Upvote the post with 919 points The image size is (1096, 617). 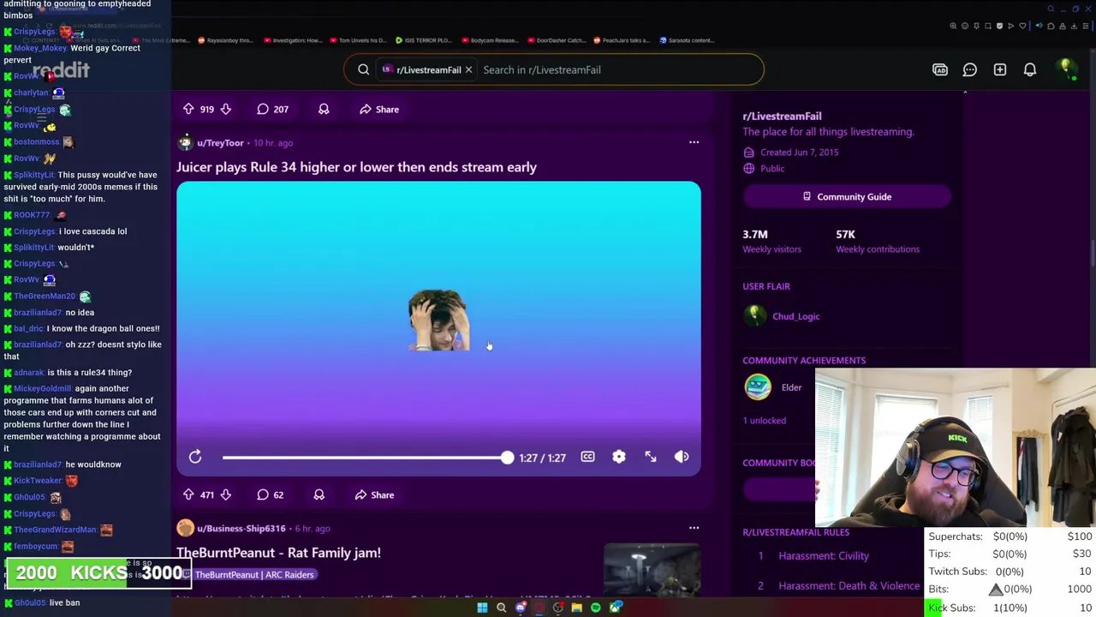coord(188,109)
